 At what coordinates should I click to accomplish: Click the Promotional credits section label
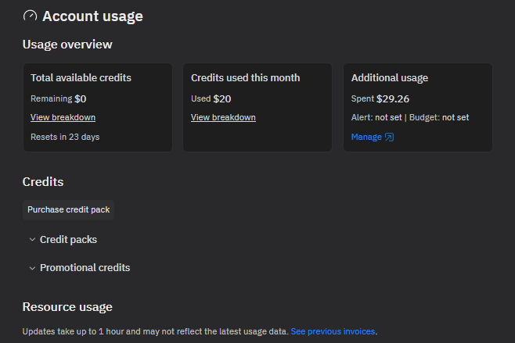[x=85, y=268]
